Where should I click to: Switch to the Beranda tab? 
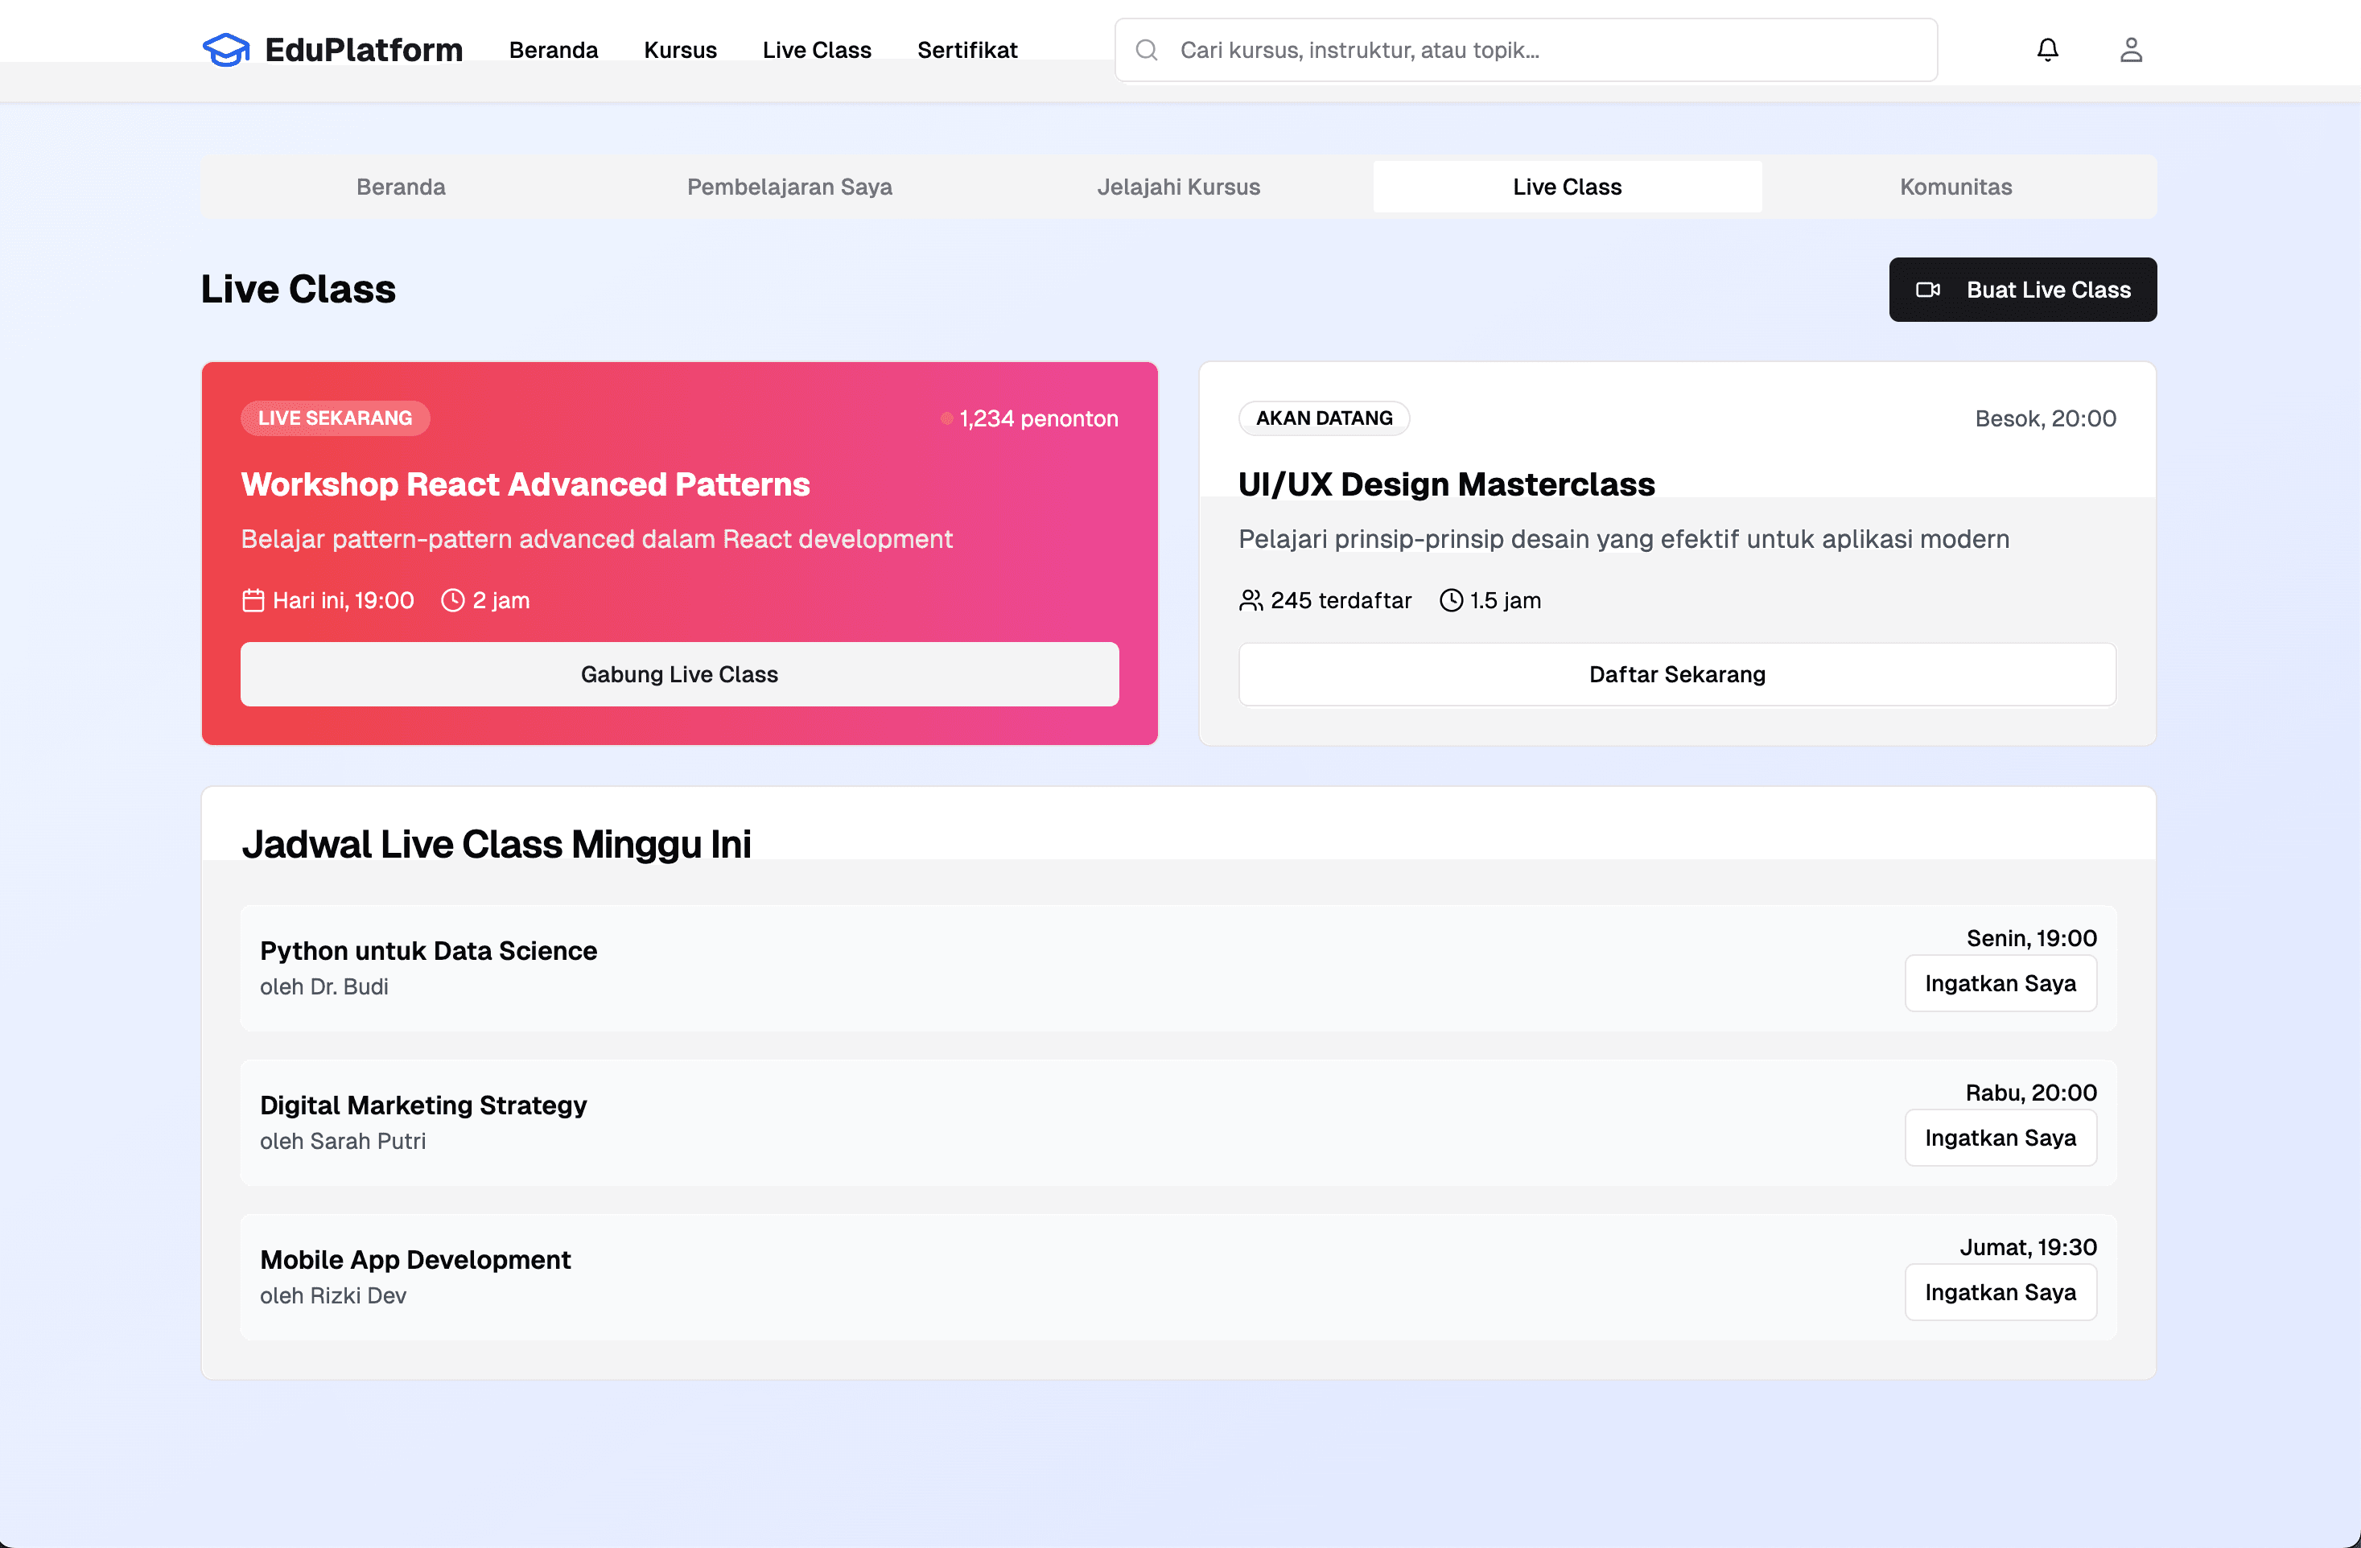point(401,187)
